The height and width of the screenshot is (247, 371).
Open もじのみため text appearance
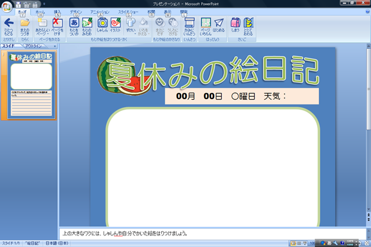coord(87,27)
